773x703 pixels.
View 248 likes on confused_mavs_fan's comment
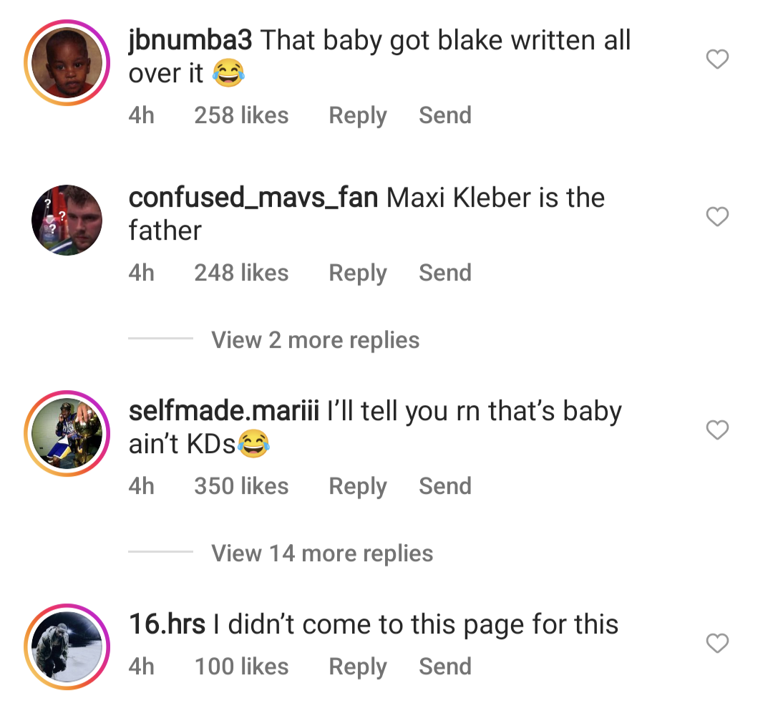[x=241, y=273]
